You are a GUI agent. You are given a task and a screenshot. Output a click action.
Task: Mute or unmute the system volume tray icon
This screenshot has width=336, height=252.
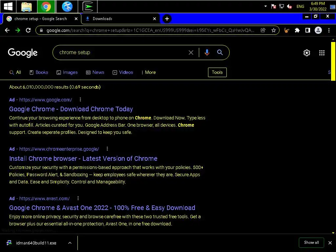tap(289, 7)
